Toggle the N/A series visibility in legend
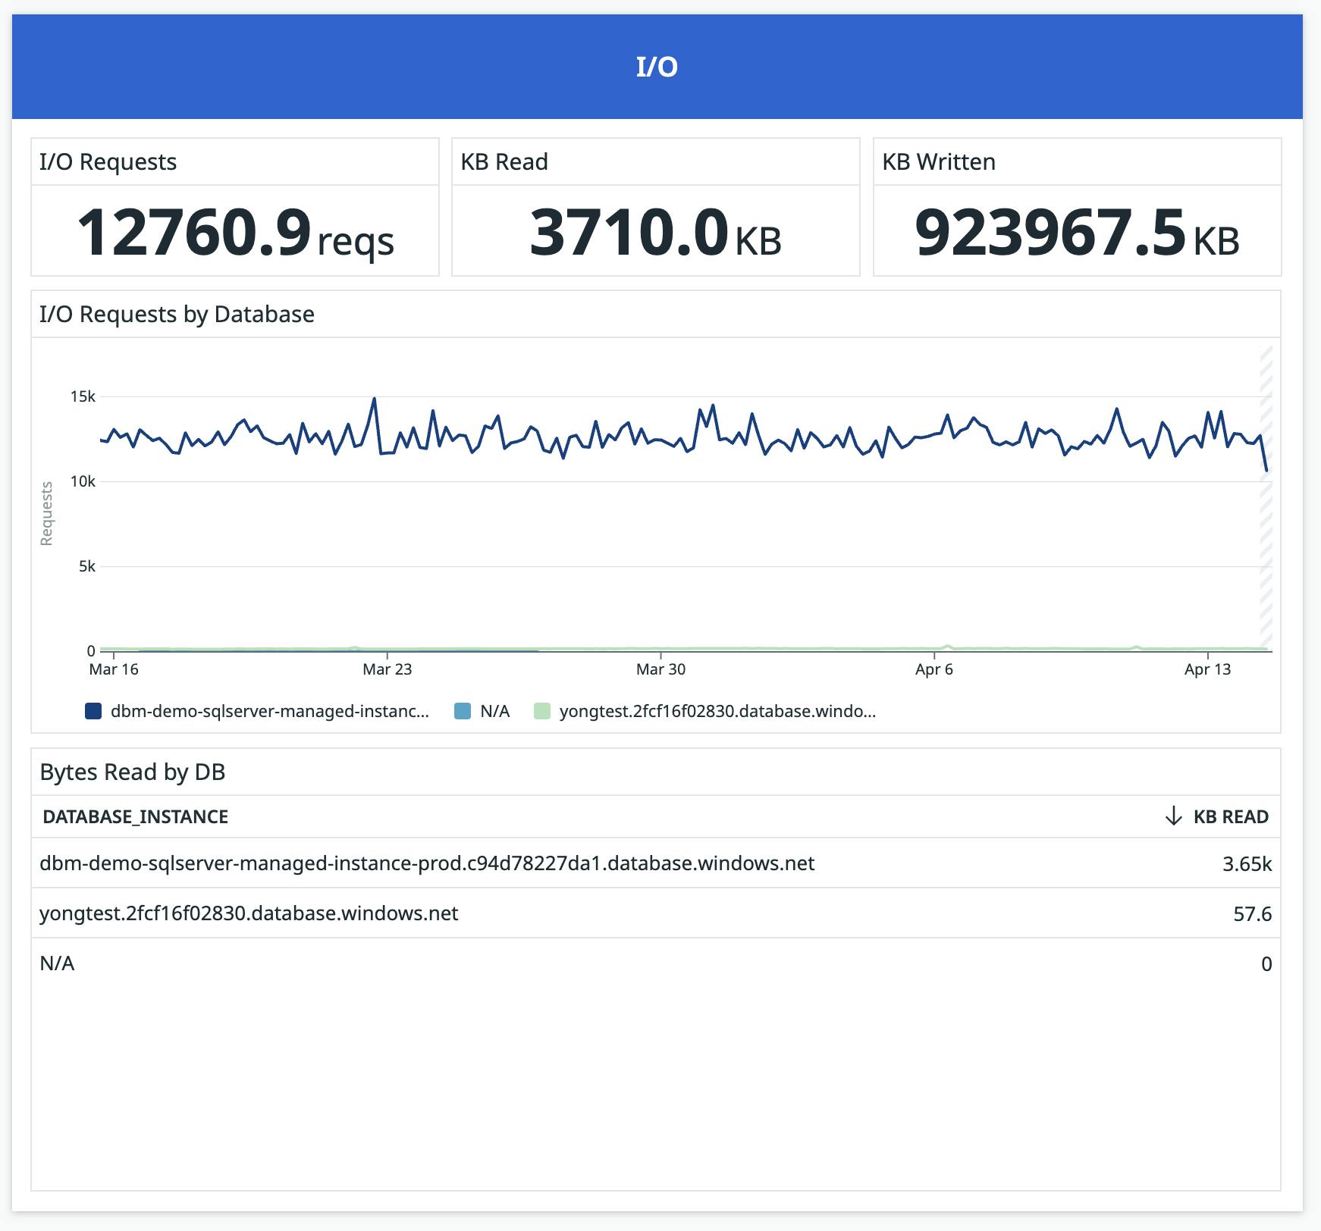 (x=485, y=711)
